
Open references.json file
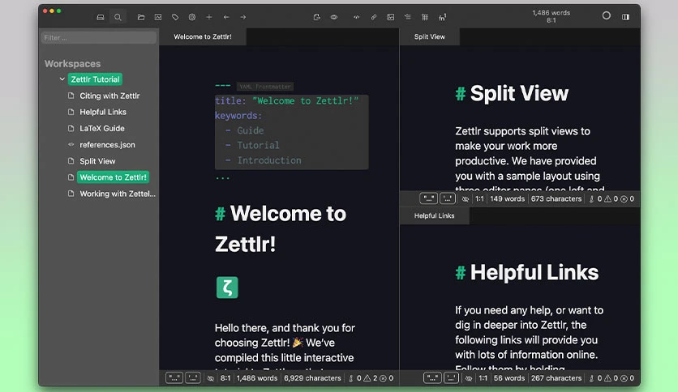(x=107, y=145)
